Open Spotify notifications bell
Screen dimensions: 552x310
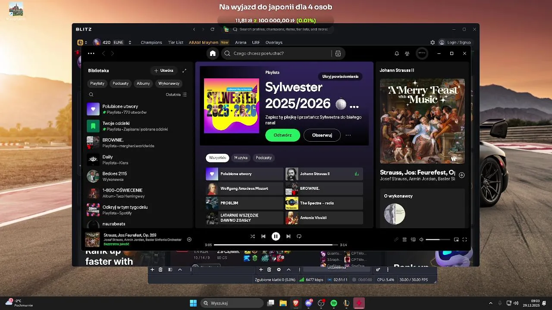[397, 53]
